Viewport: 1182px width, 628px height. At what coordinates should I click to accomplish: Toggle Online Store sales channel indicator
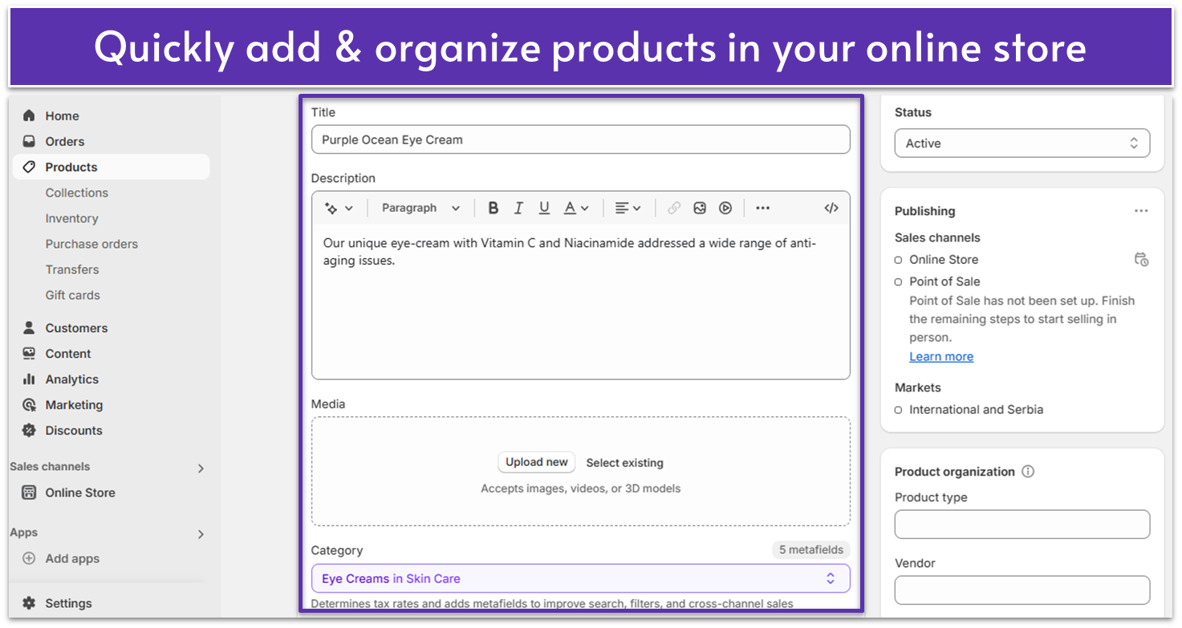pyautogui.click(x=899, y=260)
